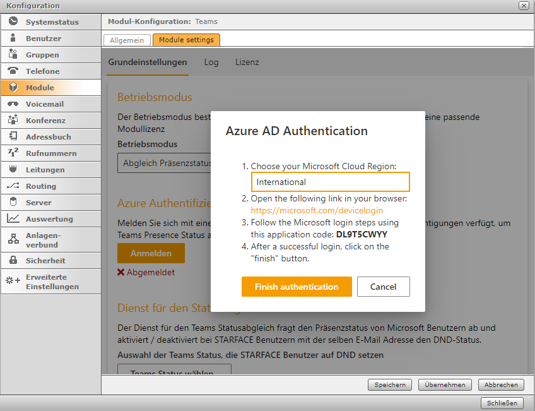The image size is (535, 411).
Task: Click the Rufnummern digits icon
Action: [13, 152]
